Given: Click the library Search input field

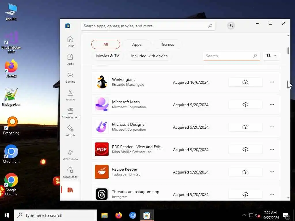Looking at the screenshot, I should (x=232, y=56).
